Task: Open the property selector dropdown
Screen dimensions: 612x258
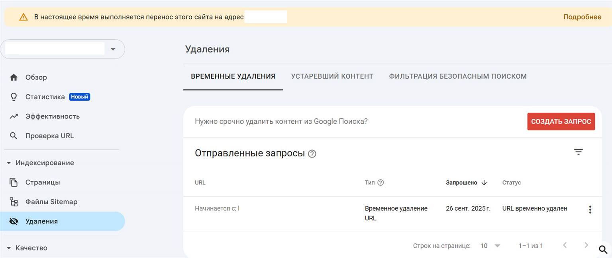Action: (x=113, y=49)
